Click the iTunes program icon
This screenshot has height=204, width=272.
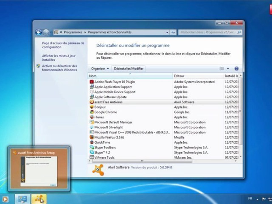click(92, 117)
